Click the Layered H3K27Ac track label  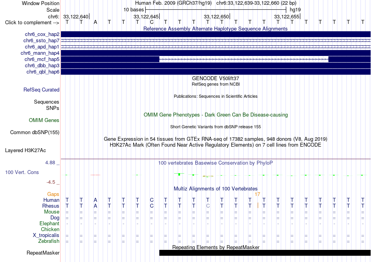[25, 151]
